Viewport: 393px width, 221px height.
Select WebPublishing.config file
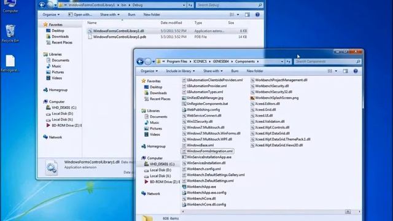tap(201, 110)
